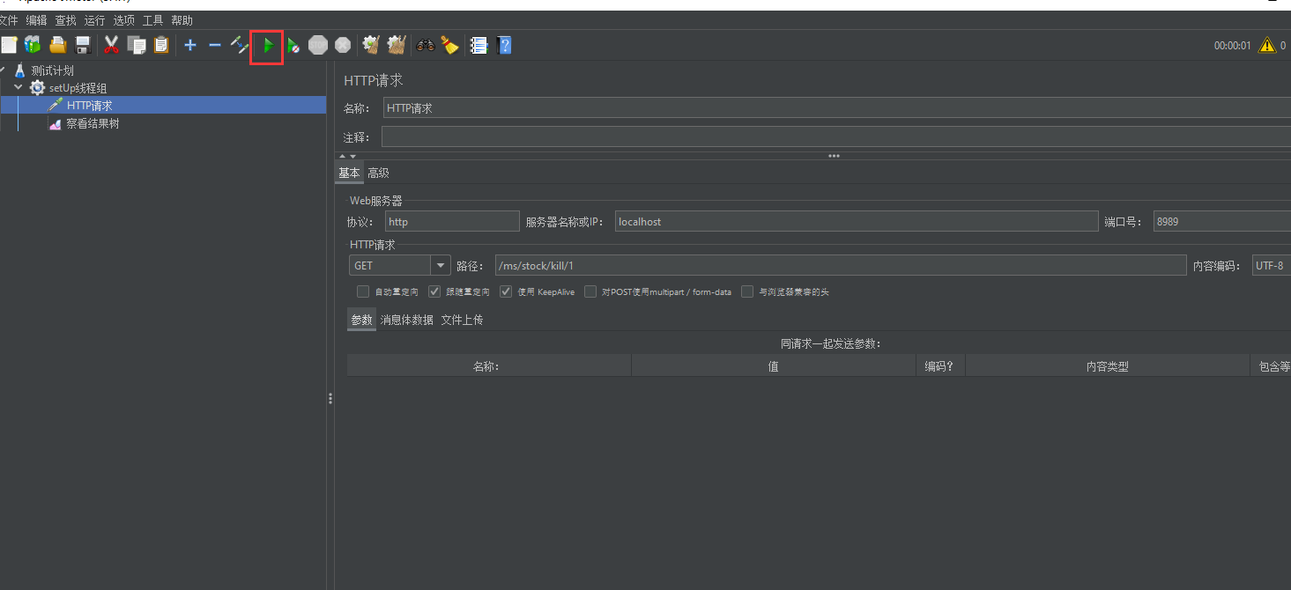Viewport: 1291px width, 590px height.
Task: Click the 路径 field with /ms/stock/kill/1
Action: coord(841,265)
